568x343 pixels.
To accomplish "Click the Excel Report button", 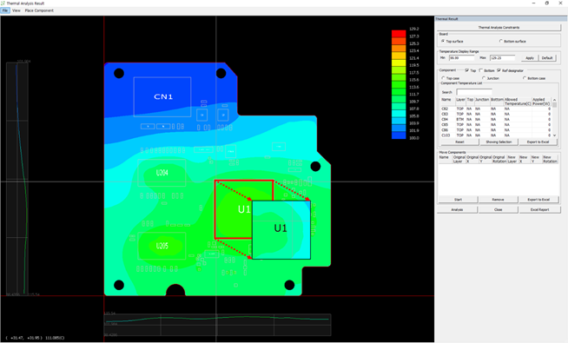I will (539, 210).
